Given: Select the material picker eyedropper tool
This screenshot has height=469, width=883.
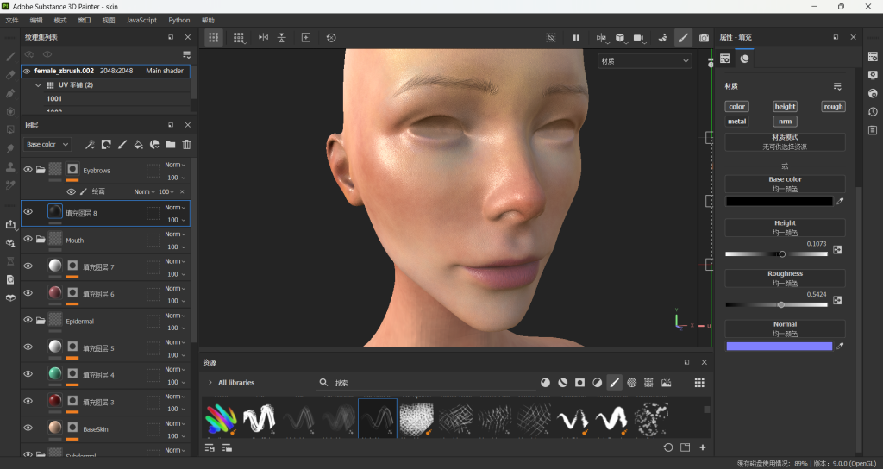Looking at the screenshot, I should tap(10, 185).
